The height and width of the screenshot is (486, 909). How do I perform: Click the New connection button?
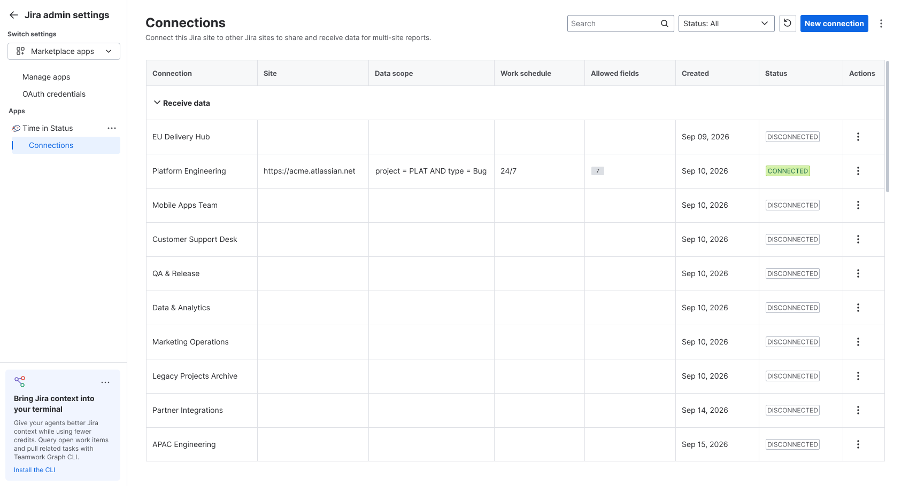[x=834, y=23]
